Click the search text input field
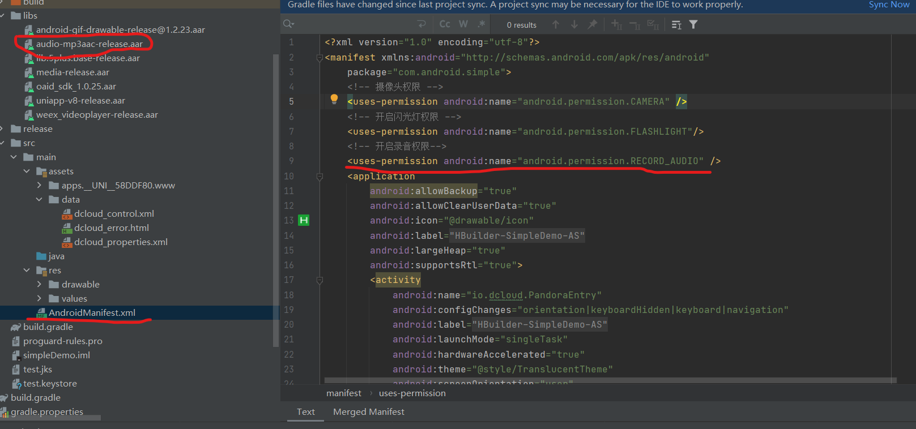 [356, 24]
